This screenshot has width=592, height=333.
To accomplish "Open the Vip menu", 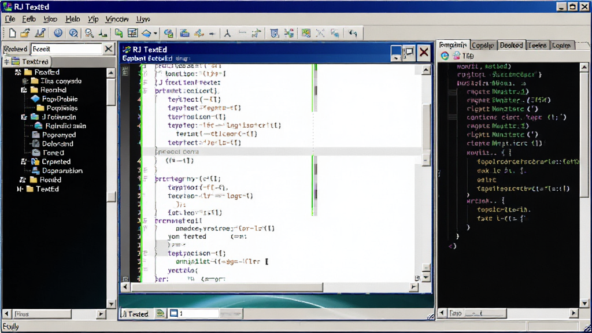I will 93,19.
